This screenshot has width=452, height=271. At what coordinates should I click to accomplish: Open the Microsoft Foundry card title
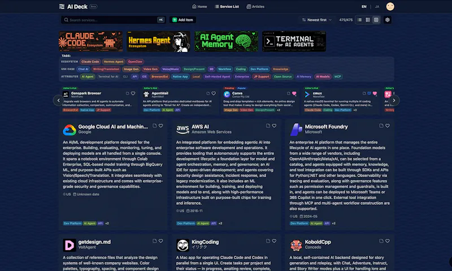point(327,127)
